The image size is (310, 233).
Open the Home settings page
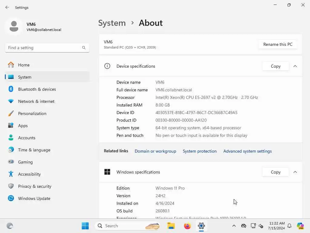pyautogui.click(x=47, y=65)
